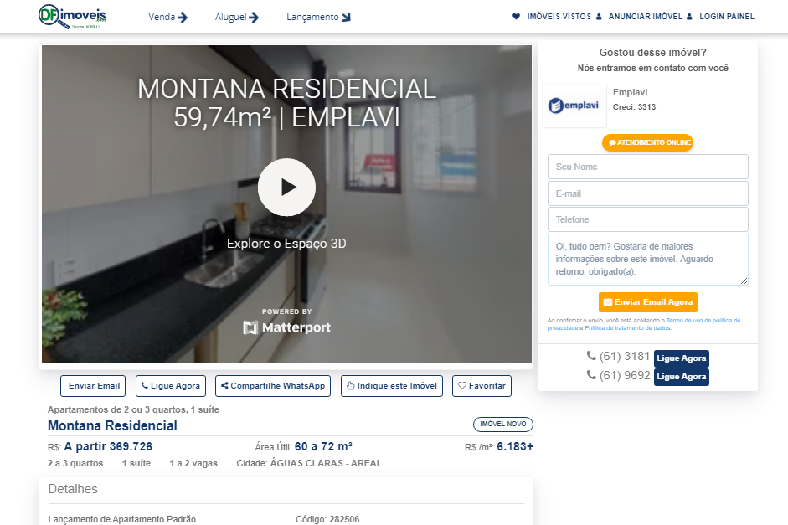Click the heart icon for Imóveis Vistos
The height and width of the screenshot is (525, 788).
(516, 17)
